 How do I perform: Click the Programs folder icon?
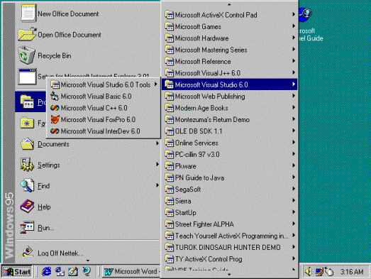(x=27, y=102)
